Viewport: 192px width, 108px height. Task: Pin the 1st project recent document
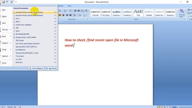tap(55, 56)
